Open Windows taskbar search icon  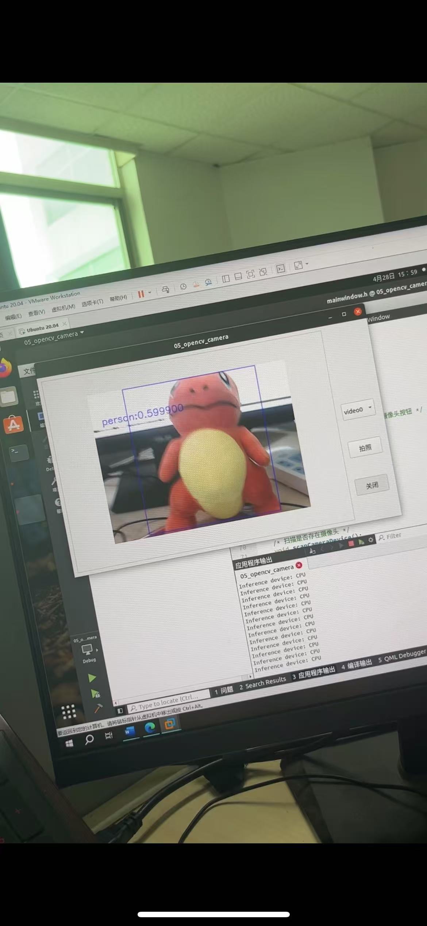coord(89,739)
